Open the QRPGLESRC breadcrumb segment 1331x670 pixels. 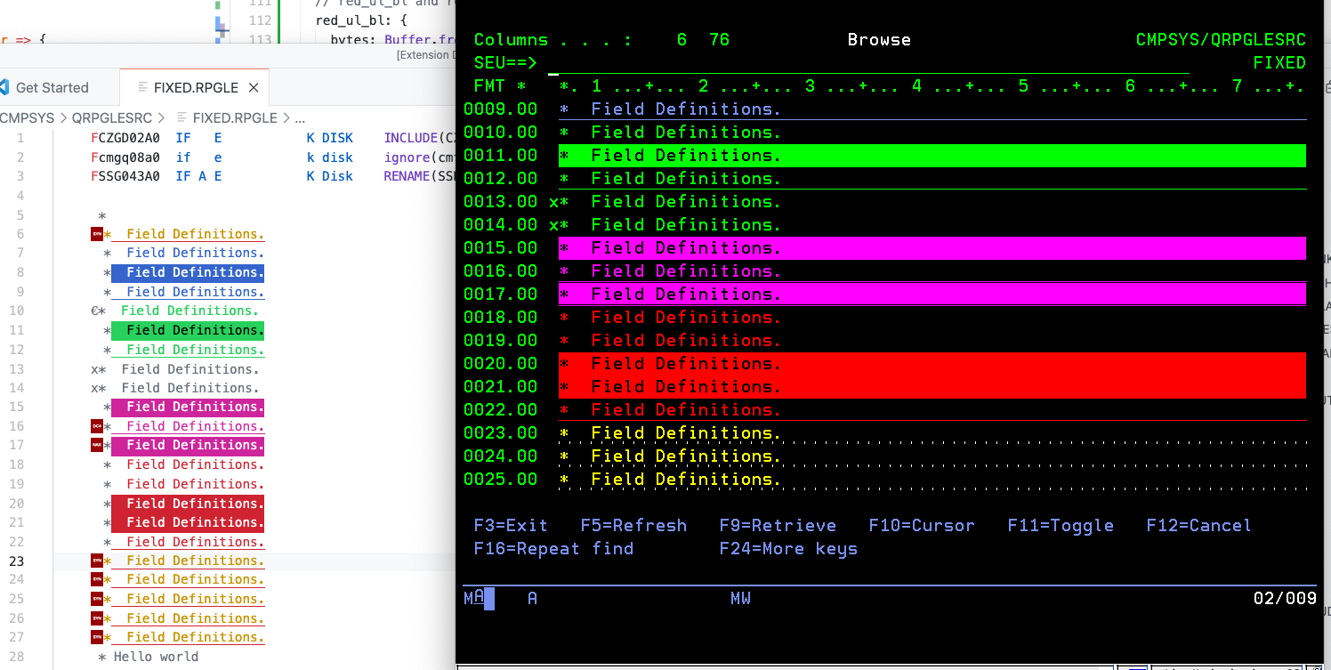[112, 117]
